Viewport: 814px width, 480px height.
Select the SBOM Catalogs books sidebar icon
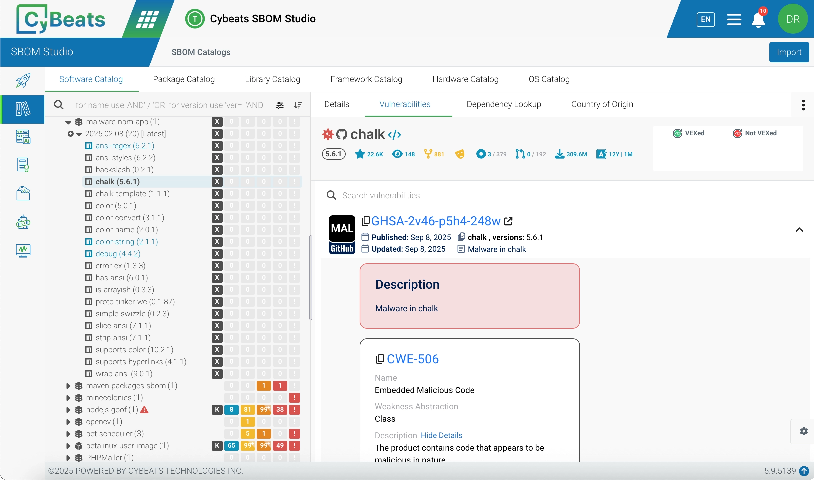click(x=23, y=109)
